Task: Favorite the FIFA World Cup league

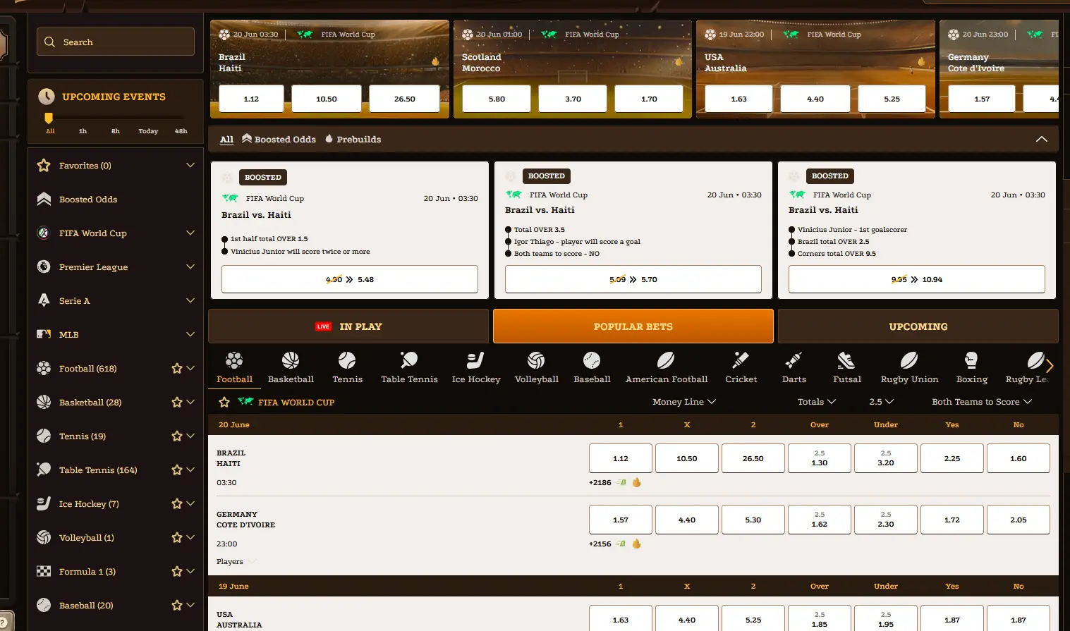Action: 224,402
